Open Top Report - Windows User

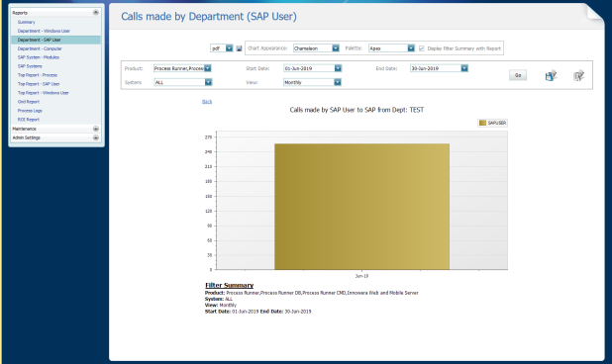click(x=44, y=93)
